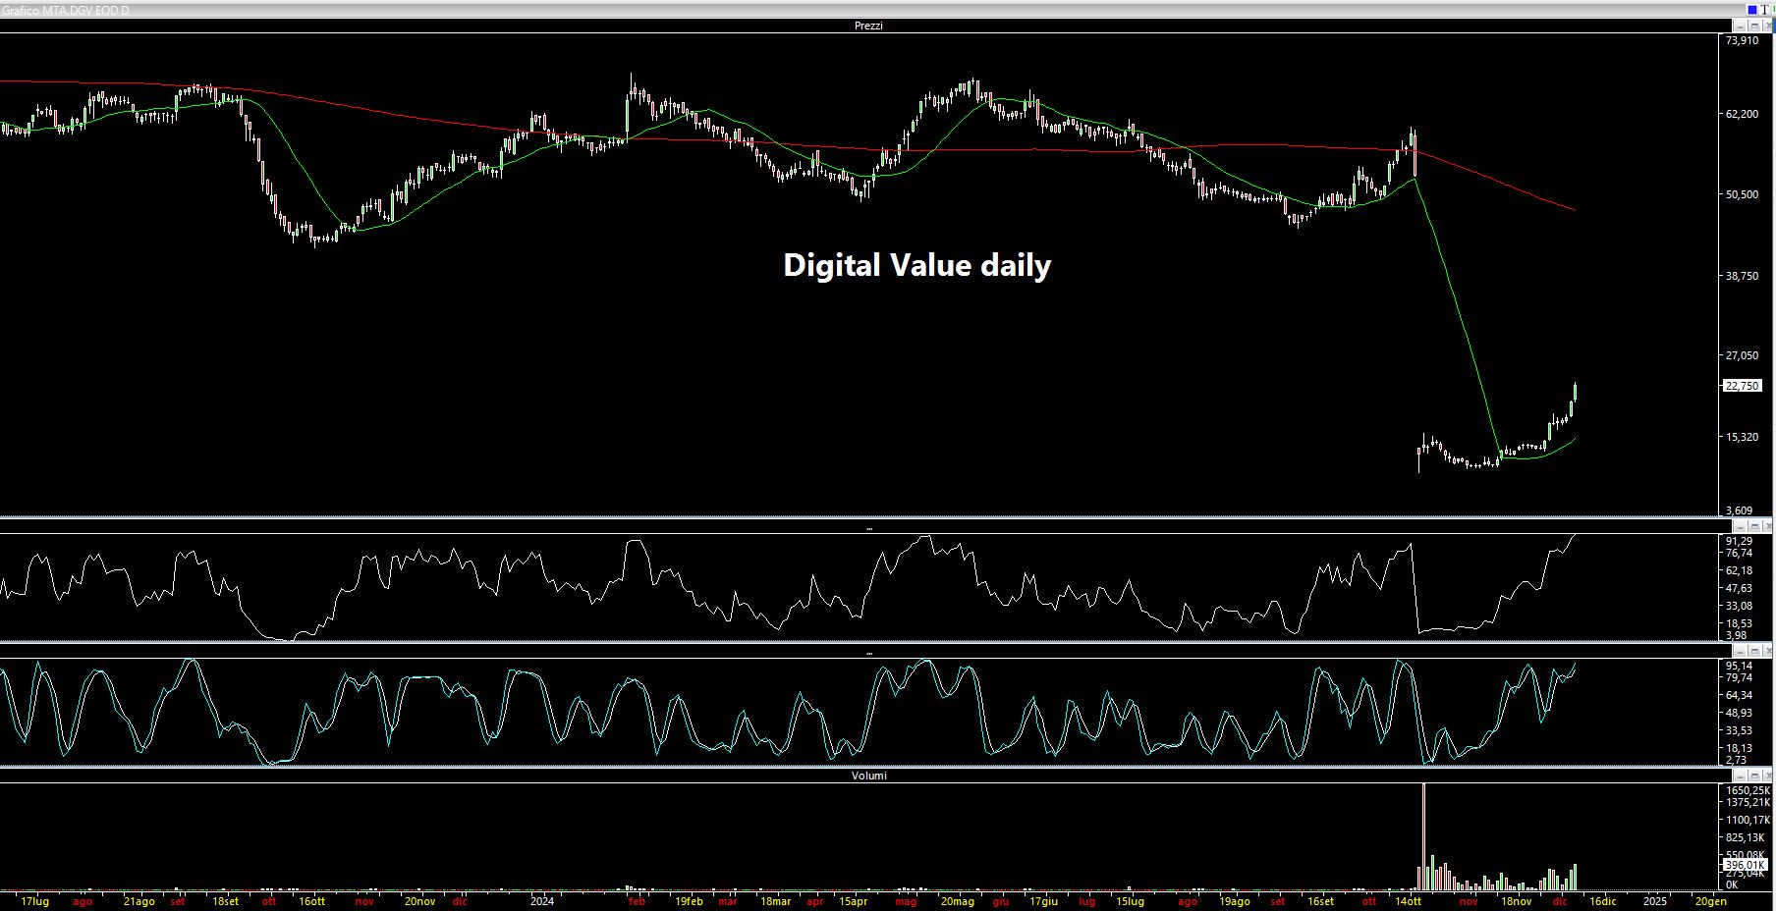Click the 396,01K current volume tag
The image size is (1776, 911).
pos(1747,865)
